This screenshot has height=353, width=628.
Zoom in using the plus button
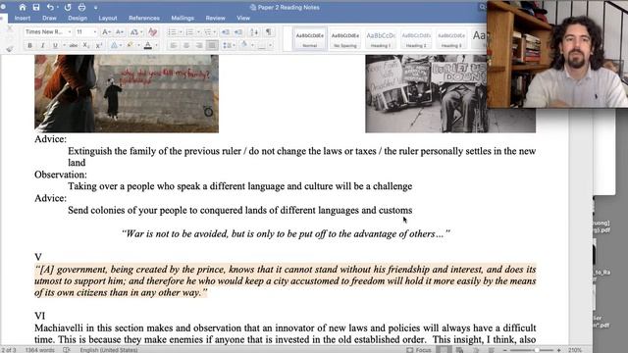click(x=558, y=350)
